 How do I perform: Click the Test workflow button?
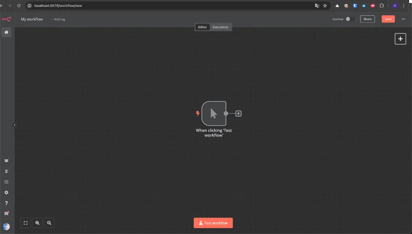click(213, 223)
